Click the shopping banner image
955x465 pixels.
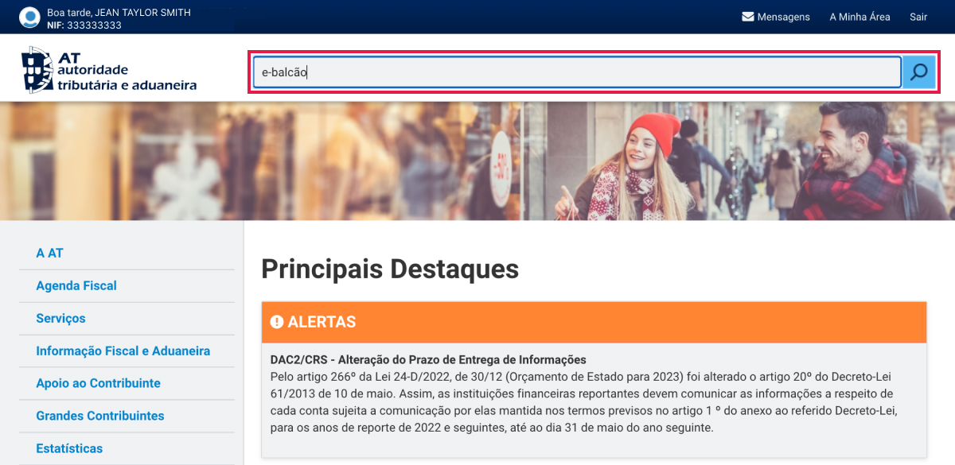477,161
